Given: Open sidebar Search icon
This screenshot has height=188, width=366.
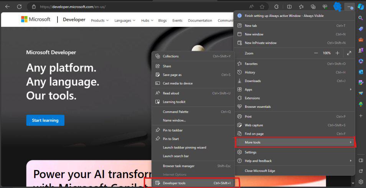Looking at the screenshot, I should click(x=361, y=18).
